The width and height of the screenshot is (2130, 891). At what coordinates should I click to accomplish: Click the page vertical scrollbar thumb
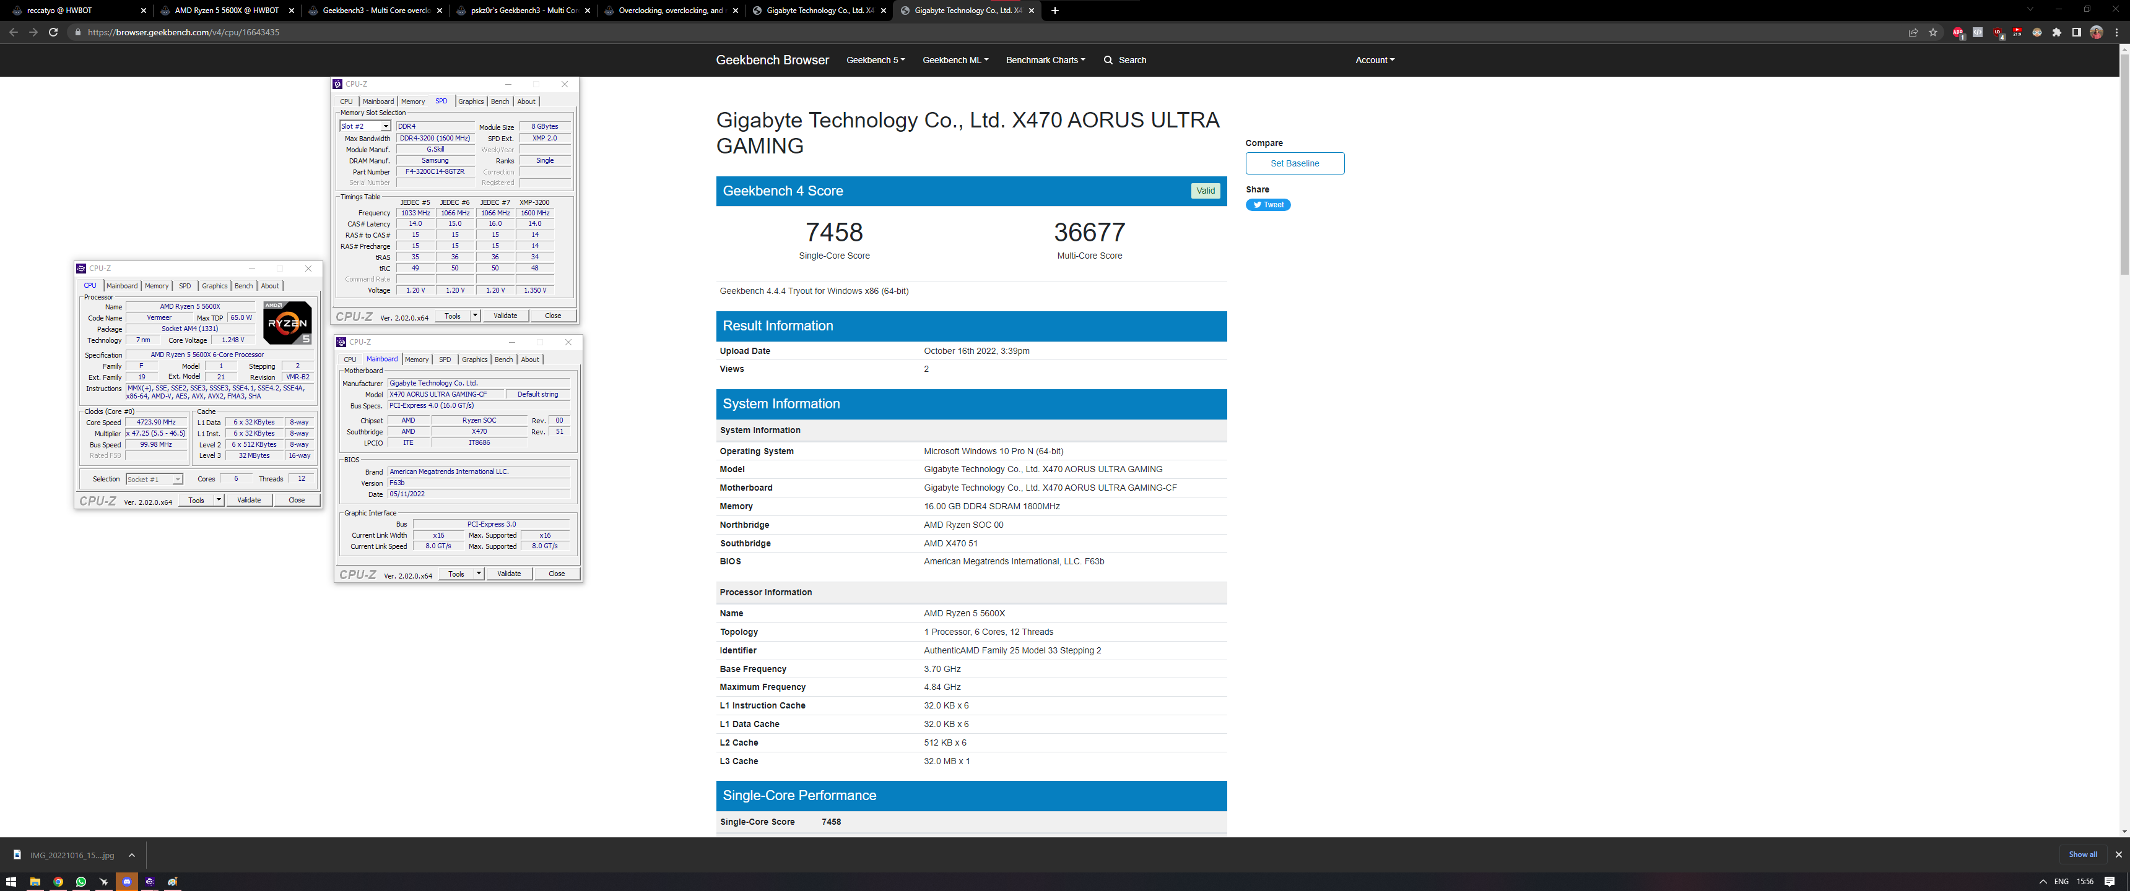[2124, 165]
